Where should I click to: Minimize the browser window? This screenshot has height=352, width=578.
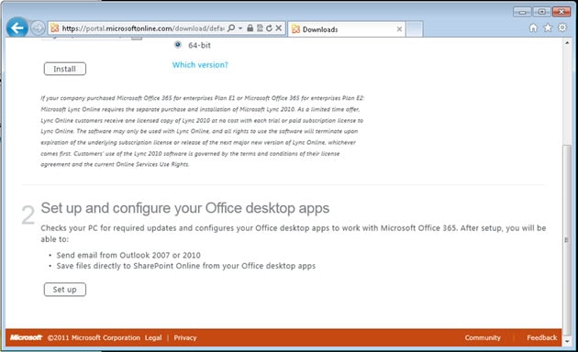(522, 12)
